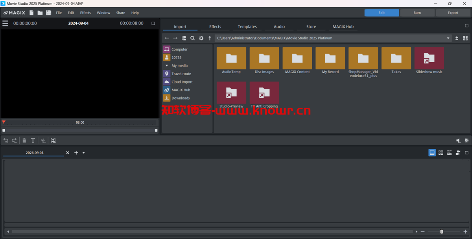Switch to the Templates tab
The image size is (472, 239).
247,26
